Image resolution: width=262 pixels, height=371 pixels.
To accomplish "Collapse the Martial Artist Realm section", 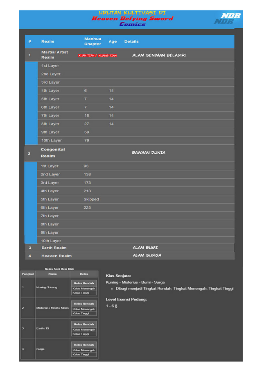I will [x=54, y=55].
